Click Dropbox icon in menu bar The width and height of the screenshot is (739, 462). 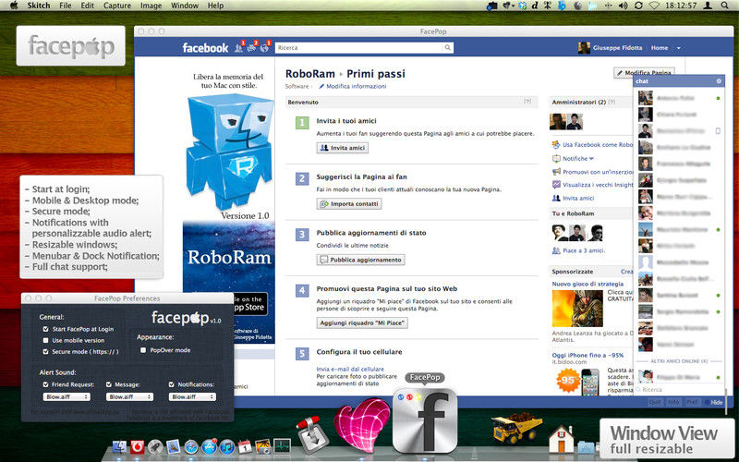[522, 6]
